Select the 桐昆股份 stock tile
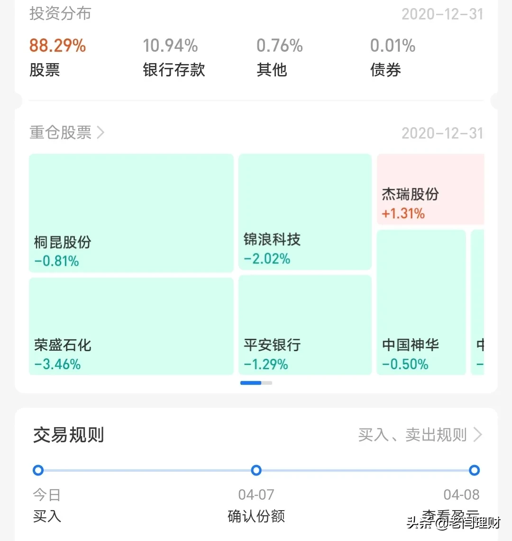This screenshot has height=541, width=512. 131,213
